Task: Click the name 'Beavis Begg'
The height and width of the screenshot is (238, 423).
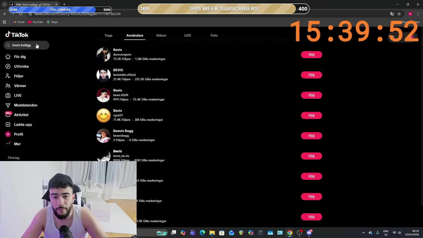Action: [123, 131]
